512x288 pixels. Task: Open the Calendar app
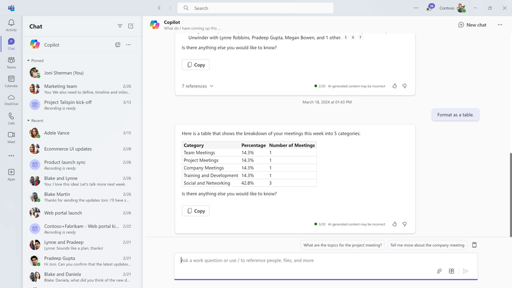click(x=11, y=81)
